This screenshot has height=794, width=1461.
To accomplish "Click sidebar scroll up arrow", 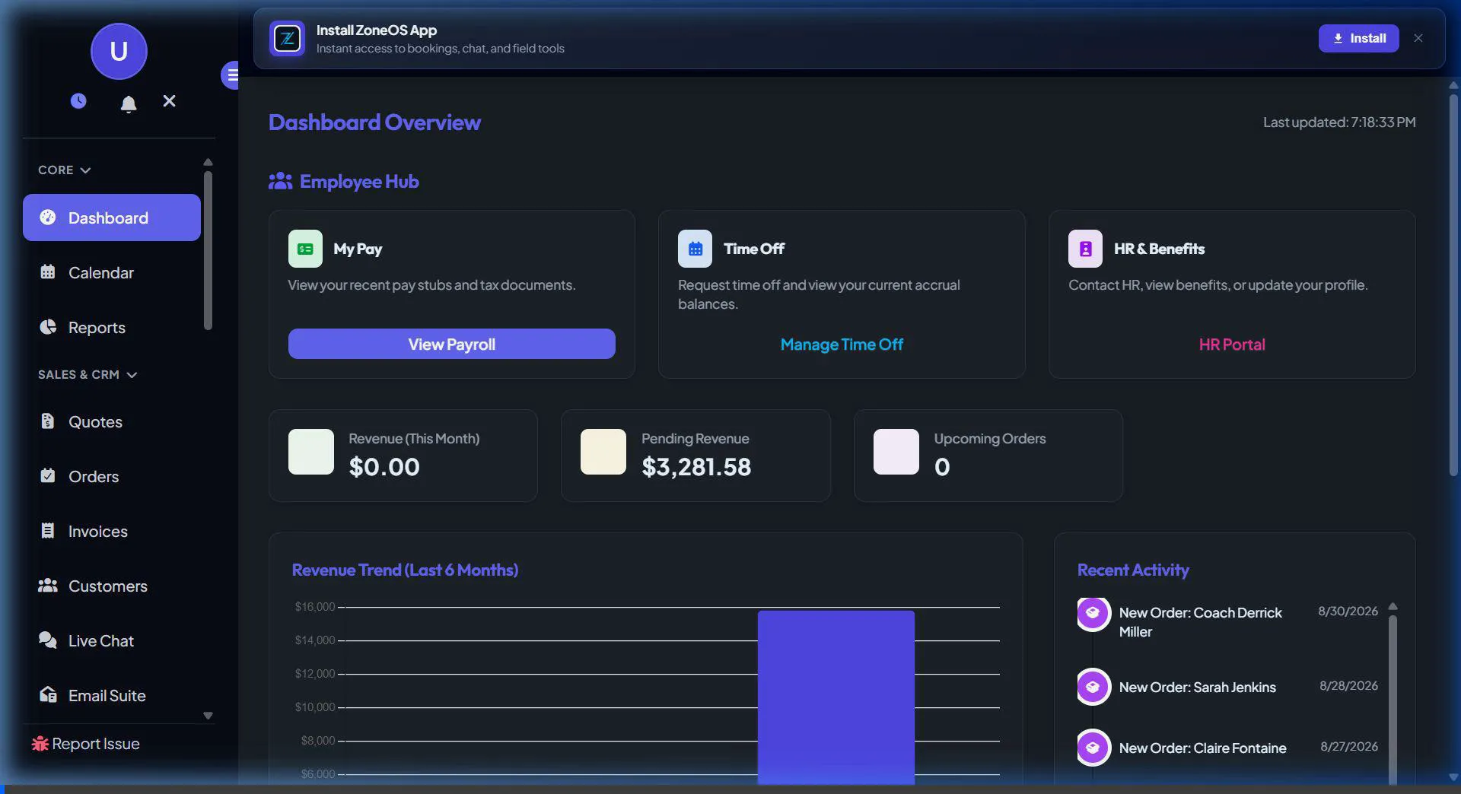I will pos(208,162).
